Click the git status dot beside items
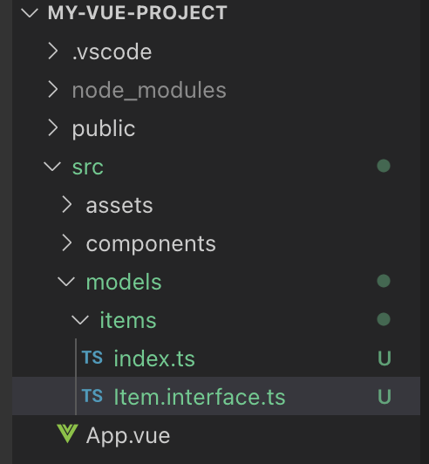The width and height of the screenshot is (429, 464). point(384,319)
